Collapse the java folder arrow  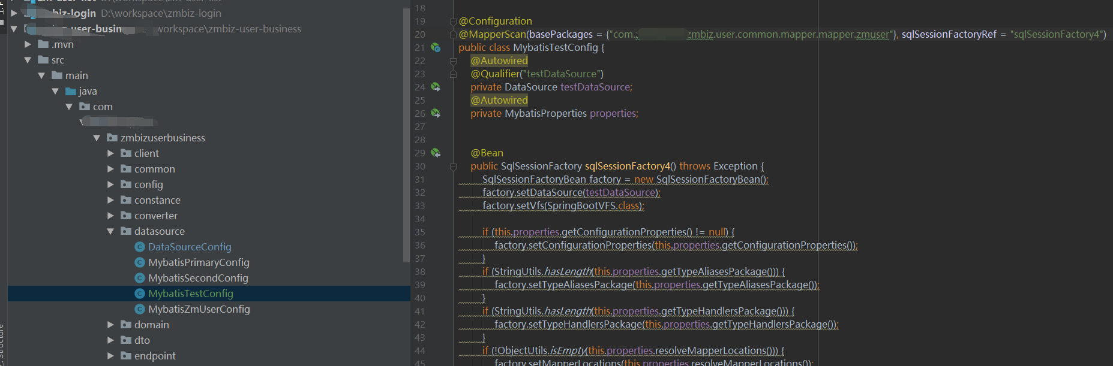point(55,91)
